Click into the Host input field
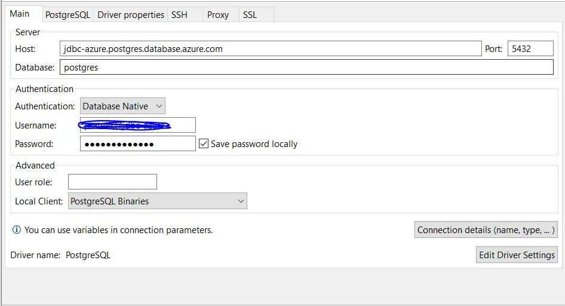 click(x=271, y=49)
